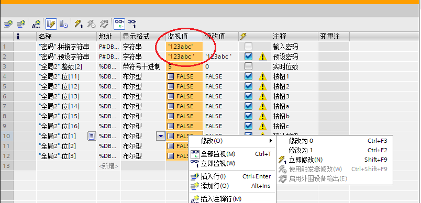Uncheck the modify box for 预设密码 row
Image resolution: width=421 pixels, height=203 pixels.
[x=248, y=57]
